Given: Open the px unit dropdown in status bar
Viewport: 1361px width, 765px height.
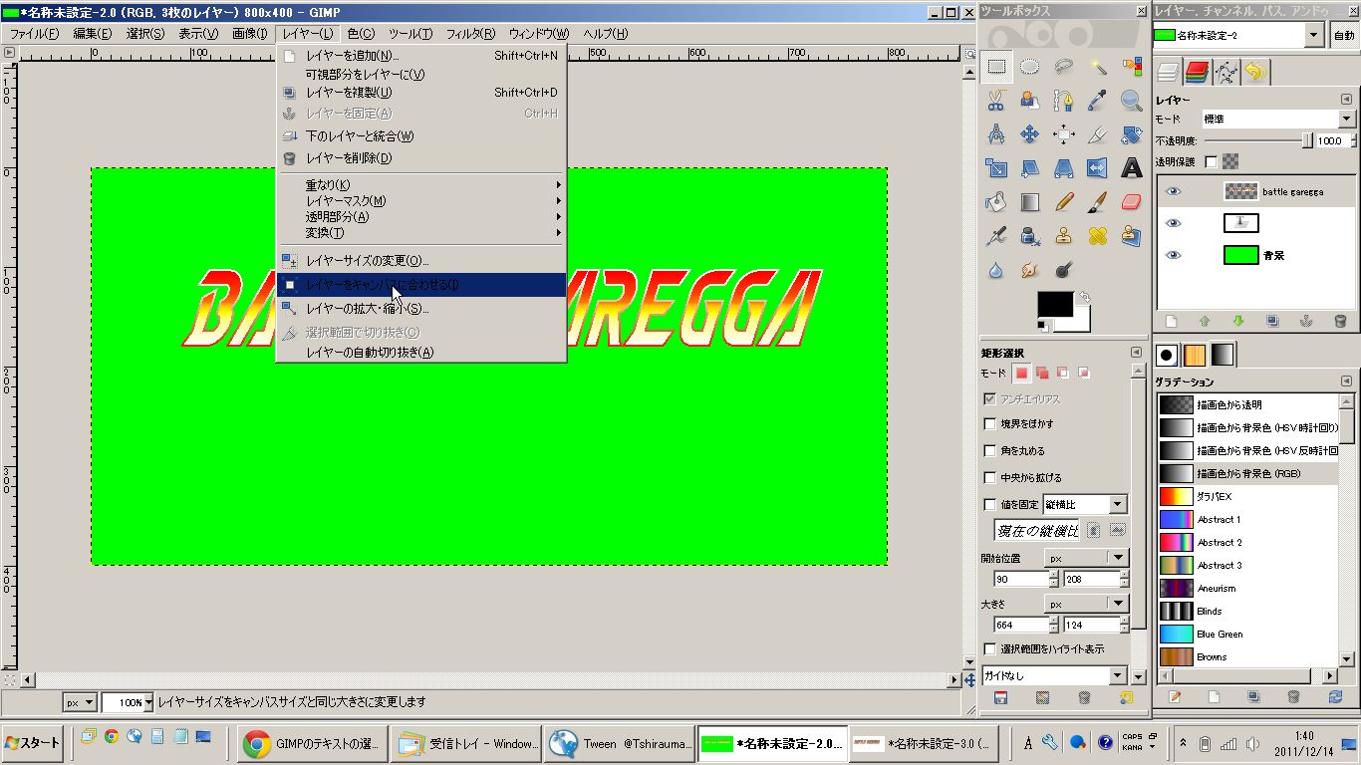Looking at the screenshot, I should (x=80, y=702).
